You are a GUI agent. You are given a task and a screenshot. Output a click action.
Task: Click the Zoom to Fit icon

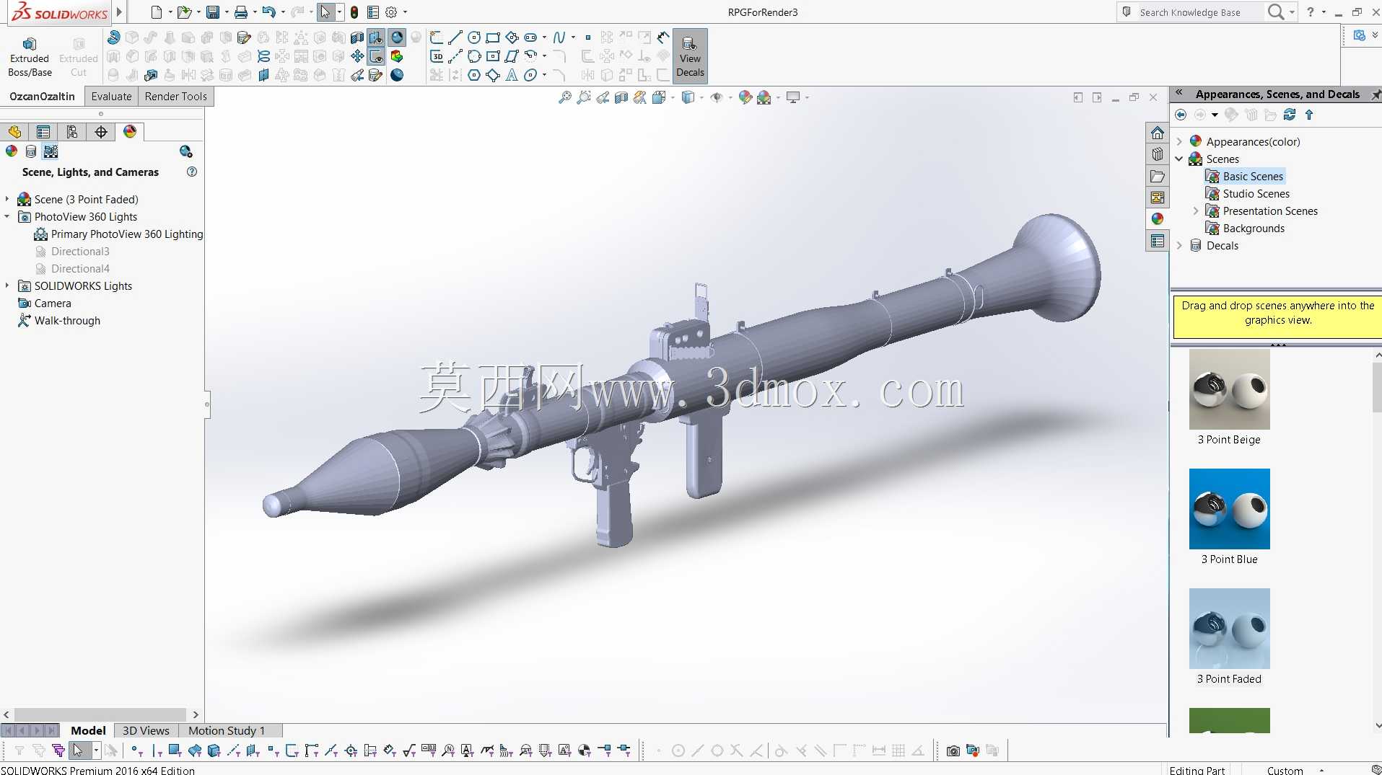click(565, 97)
